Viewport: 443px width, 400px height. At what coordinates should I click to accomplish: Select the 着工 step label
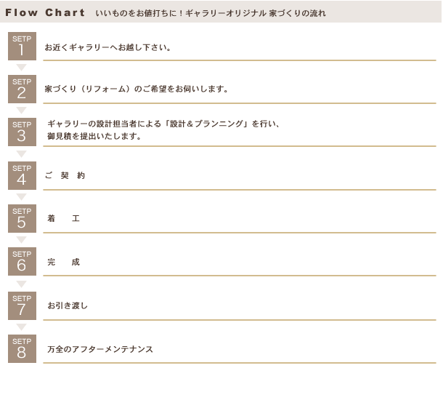[x=64, y=218]
